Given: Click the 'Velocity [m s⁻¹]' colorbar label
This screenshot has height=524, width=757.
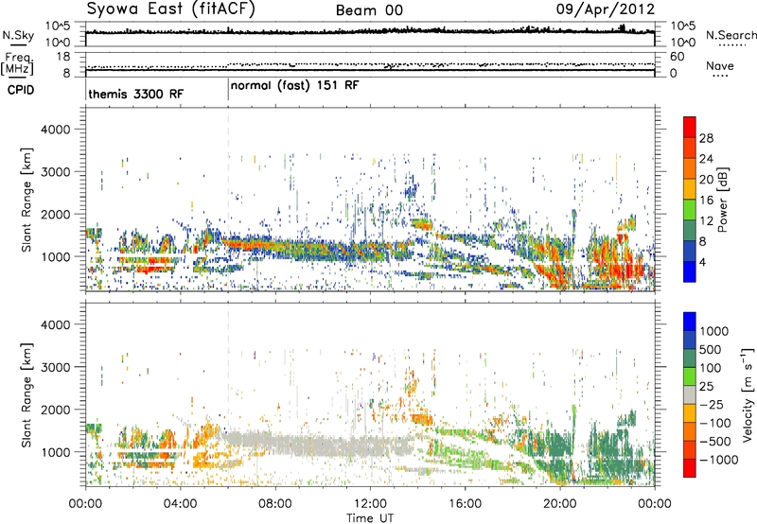Looking at the screenshot, I should pos(748,394).
